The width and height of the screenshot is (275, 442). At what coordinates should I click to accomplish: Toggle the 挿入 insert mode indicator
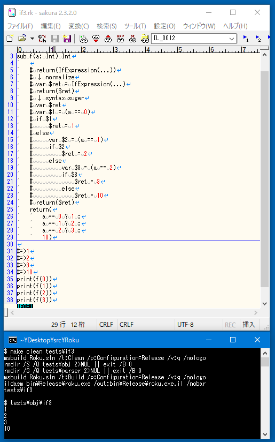[x=249, y=325]
